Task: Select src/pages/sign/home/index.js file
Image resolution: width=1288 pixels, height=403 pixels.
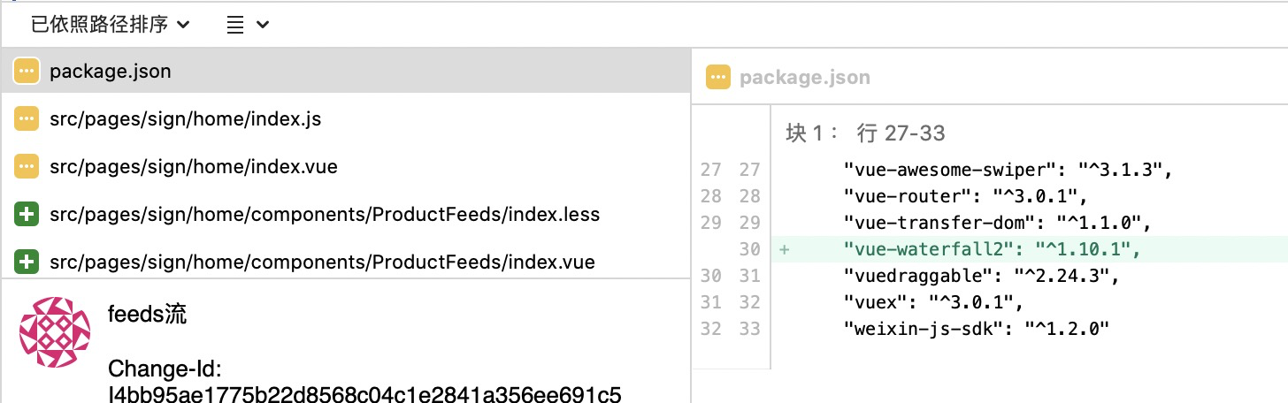Action: tap(185, 119)
